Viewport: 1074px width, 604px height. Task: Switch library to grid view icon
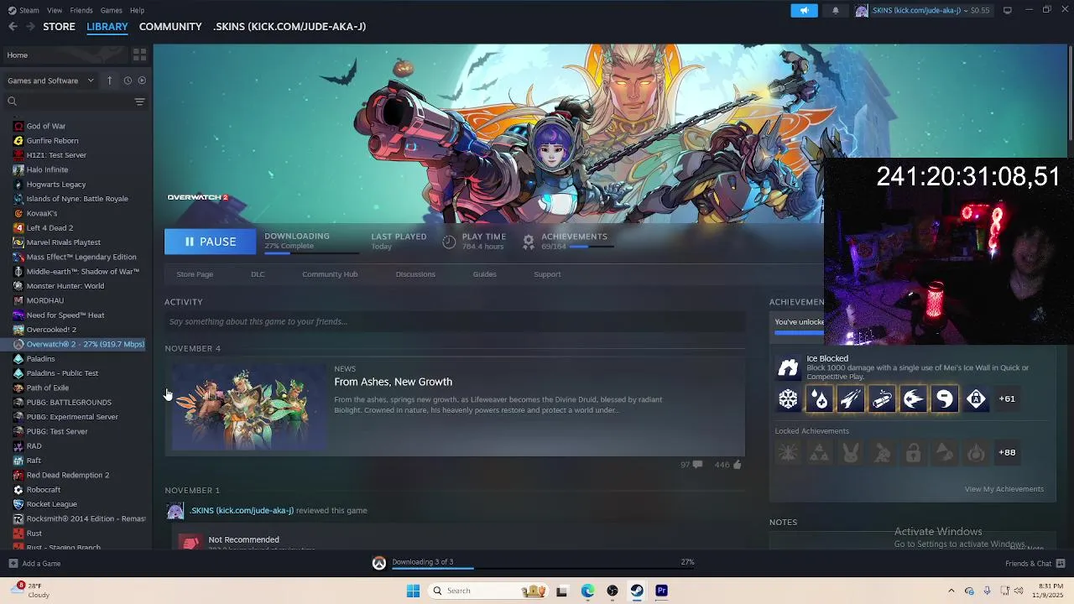[139, 55]
